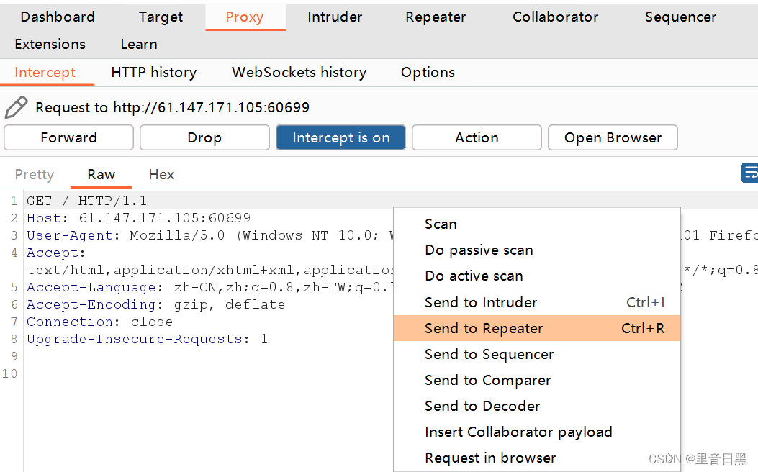Image resolution: width=758 pixels, height=472 pixels.
Task: Toggle the word wrap icon at right
Action: (749, 173)
